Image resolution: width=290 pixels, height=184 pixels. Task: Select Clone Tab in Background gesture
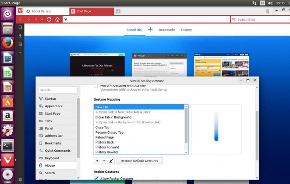[139, 117]
